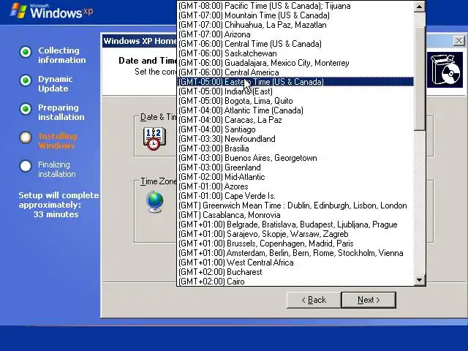Click the Installing Windows step indicator
Image resolution: width=468 pixels, height=351 pixels.
[26, 137]
